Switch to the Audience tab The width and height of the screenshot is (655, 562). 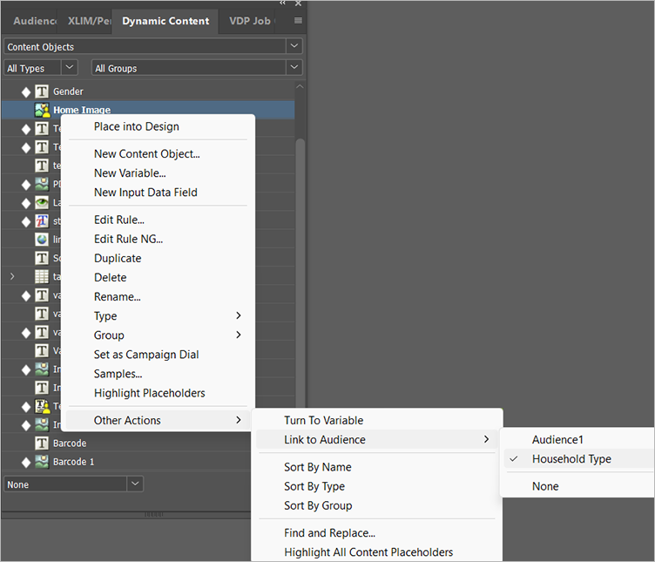35,21
